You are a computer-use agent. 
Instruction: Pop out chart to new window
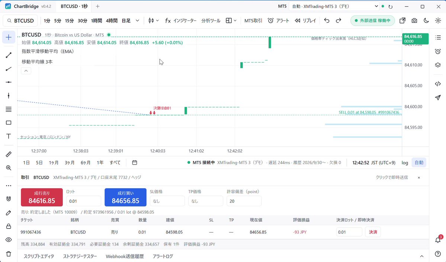(x=402, y=20)
